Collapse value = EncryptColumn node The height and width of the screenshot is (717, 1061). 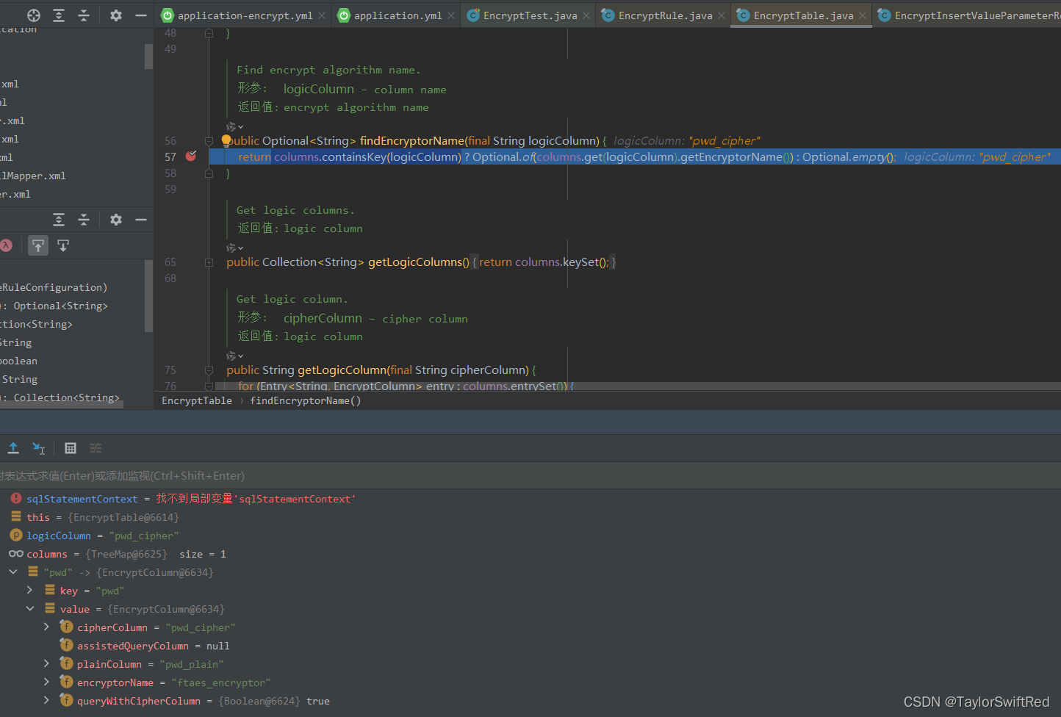click(x=30, y=608)
